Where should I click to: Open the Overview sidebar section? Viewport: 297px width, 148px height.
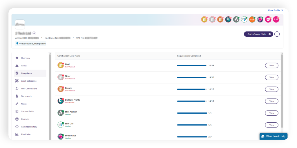point(25,58)
